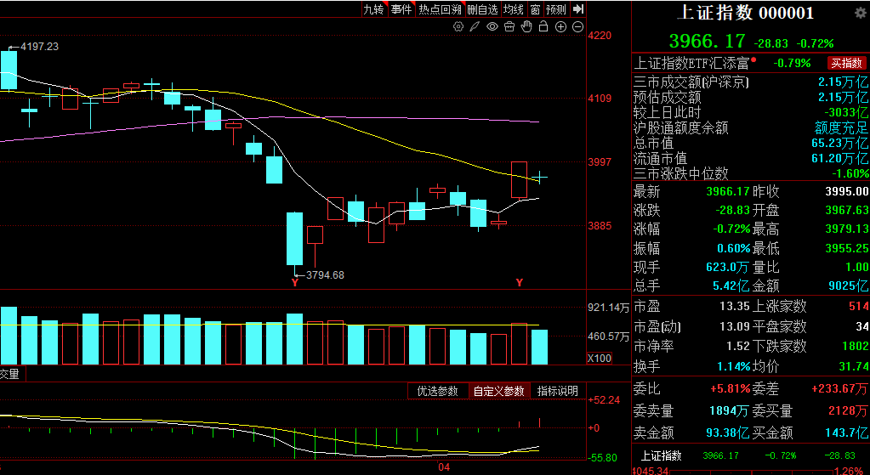This screenshot has height=475, width=870.
Task: Open the 事件 menu
Action: coord(401,9)
